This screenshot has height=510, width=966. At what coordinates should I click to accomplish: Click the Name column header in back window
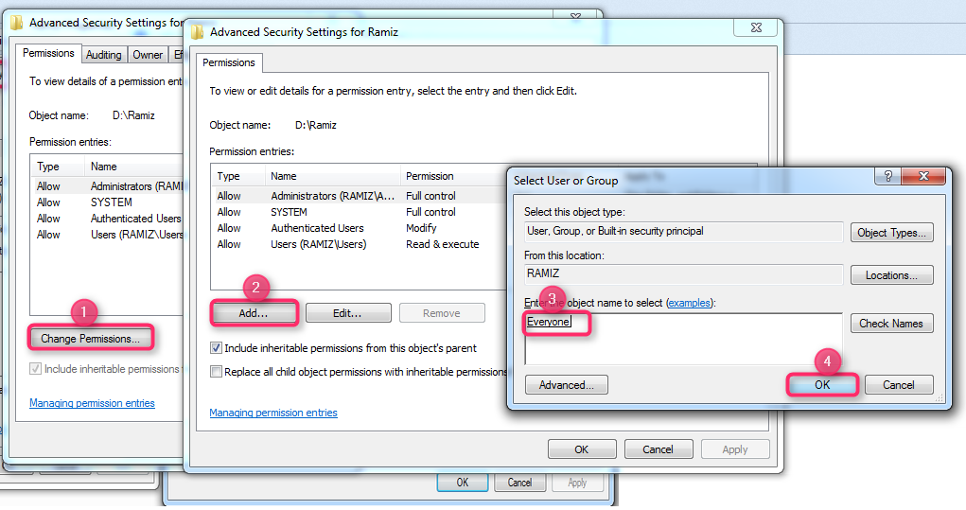[x=133, y=167]
